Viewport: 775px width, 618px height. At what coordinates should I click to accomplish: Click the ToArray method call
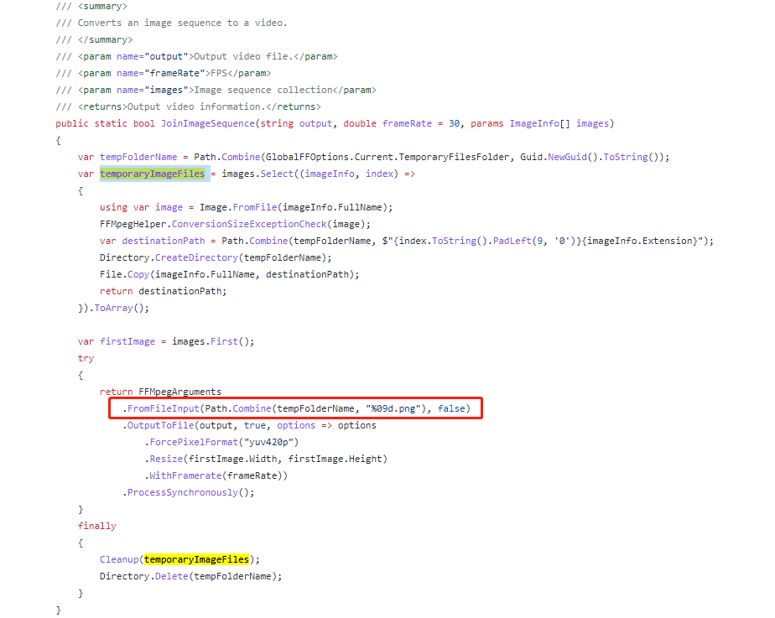tap(114, 308)
